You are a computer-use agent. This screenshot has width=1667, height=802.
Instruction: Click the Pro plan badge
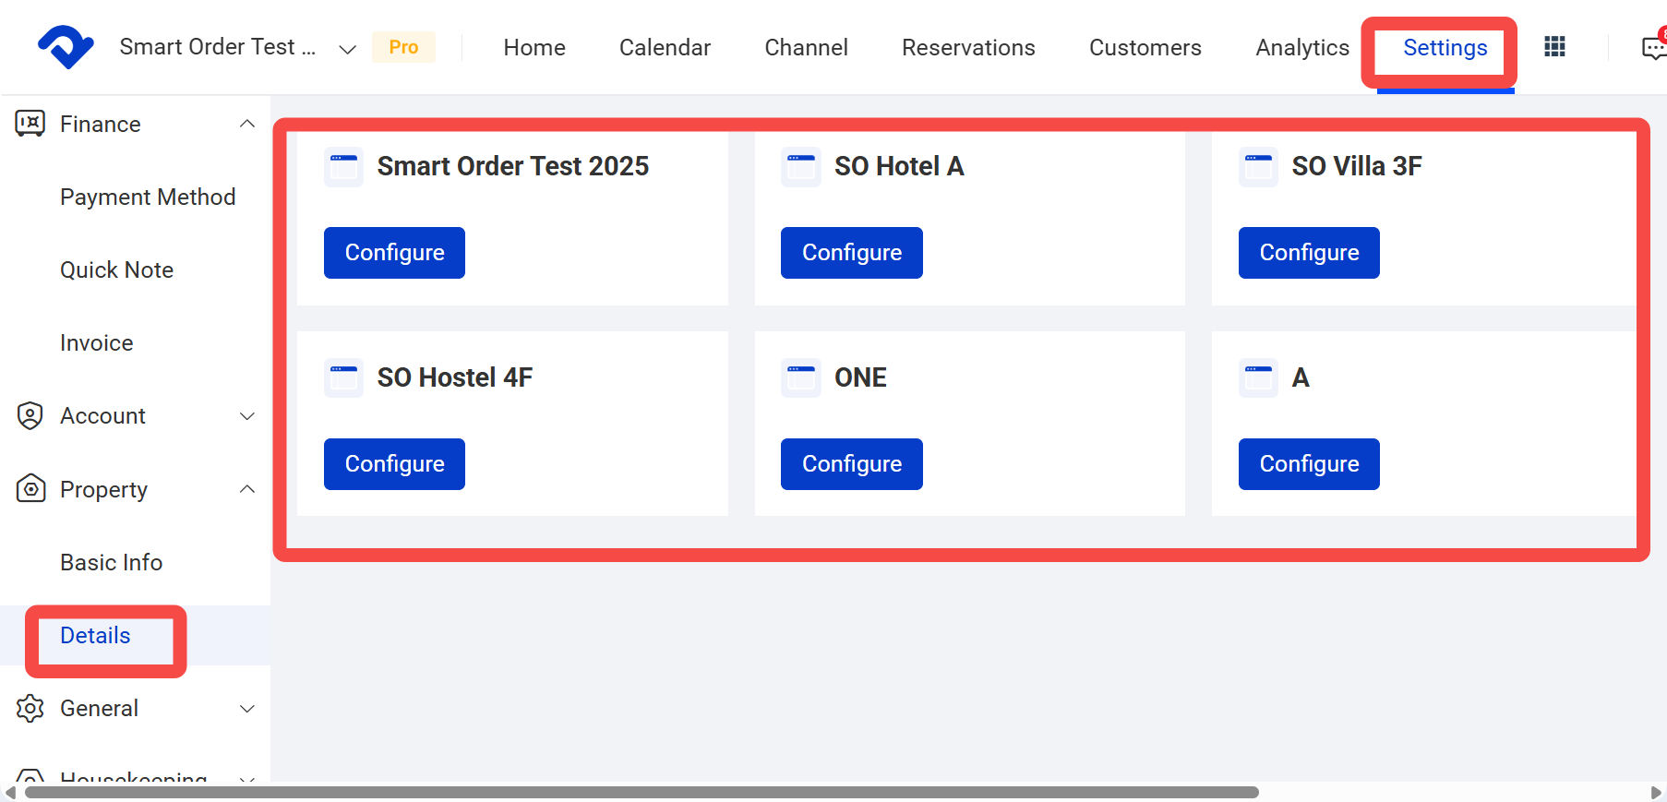pos(403,47)
